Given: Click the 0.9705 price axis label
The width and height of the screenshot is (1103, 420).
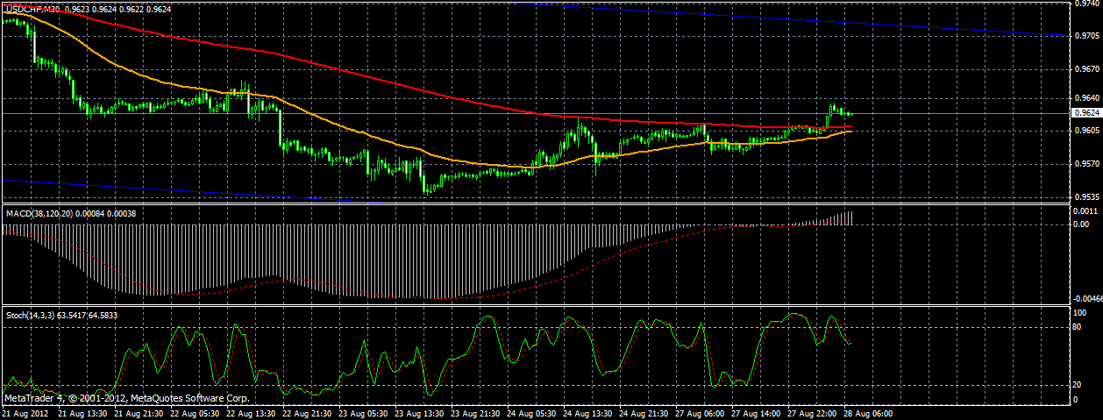Looking at the screenshot, I should (x=1086, y=36).
